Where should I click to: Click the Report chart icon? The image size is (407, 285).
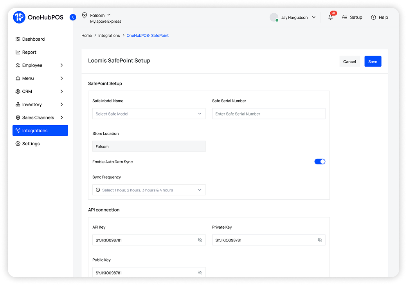coord(18,52)
